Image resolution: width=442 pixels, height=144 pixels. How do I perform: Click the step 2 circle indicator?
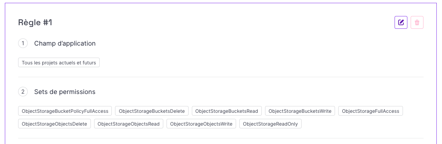pos(23,92)
